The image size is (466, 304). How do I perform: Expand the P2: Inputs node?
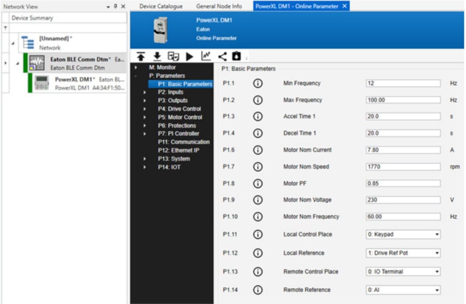[x=144, y=92]
